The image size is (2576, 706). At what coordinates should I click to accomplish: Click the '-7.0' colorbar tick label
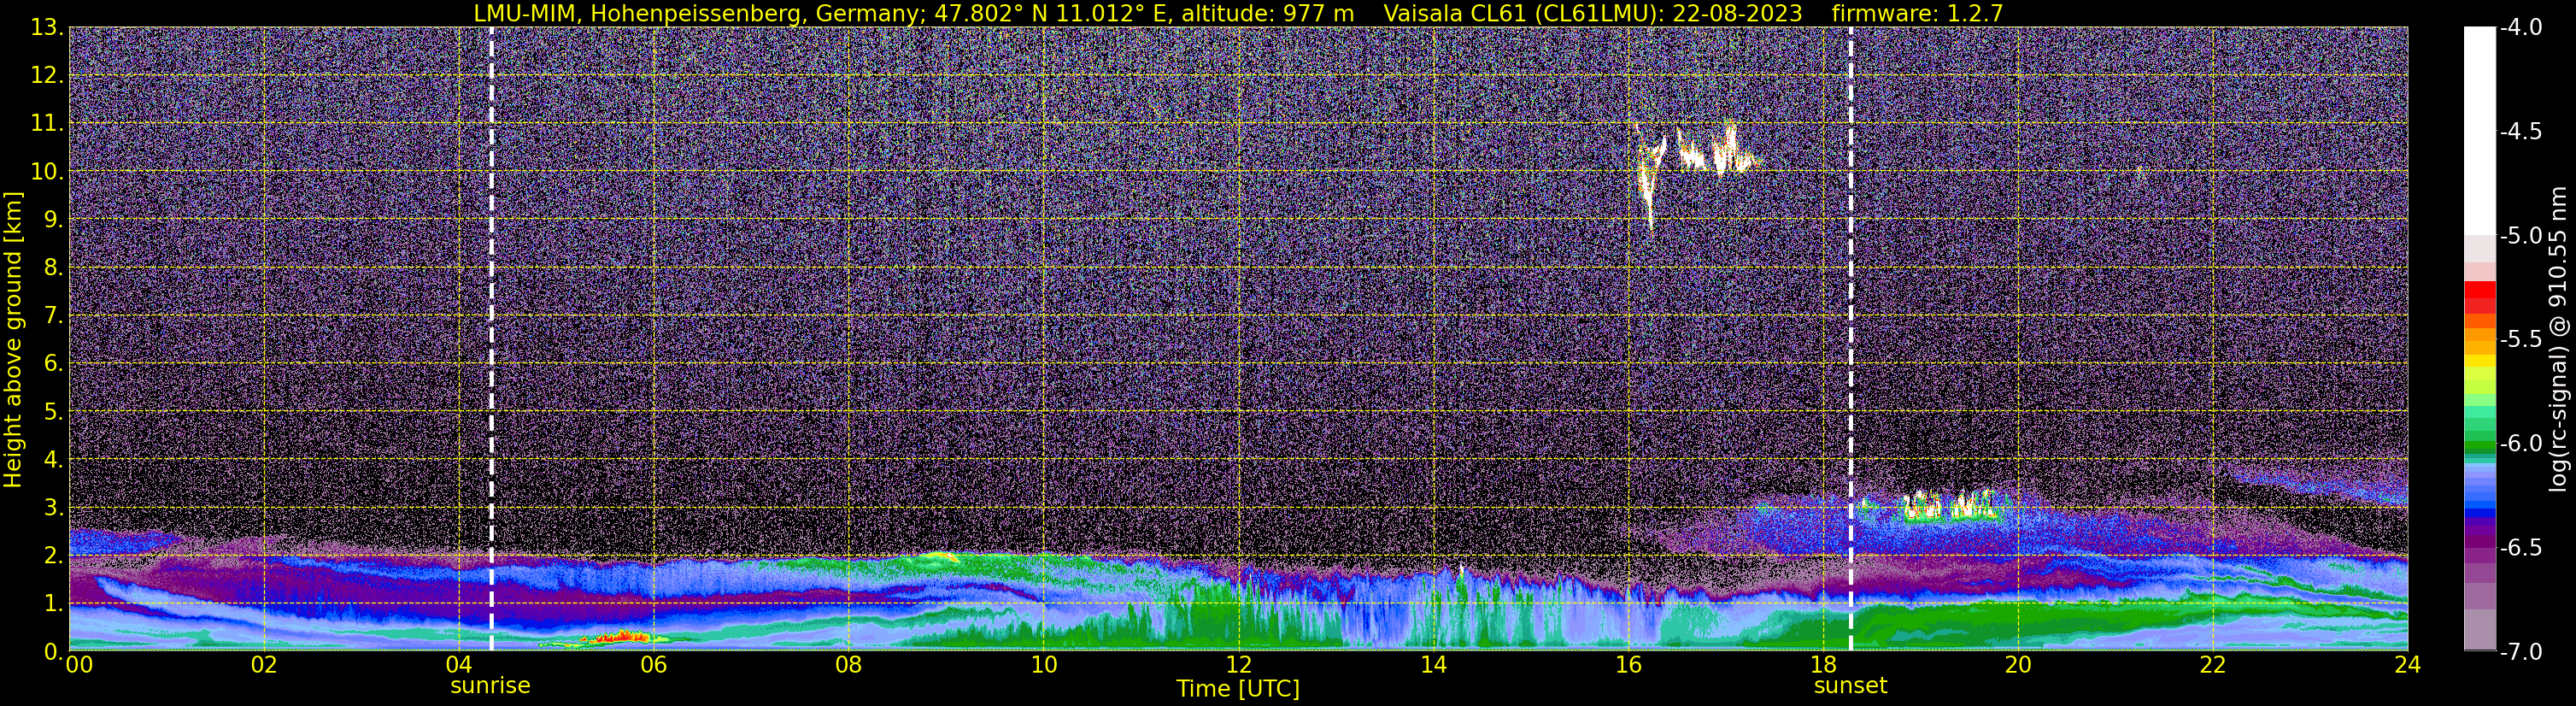pos(2520,652)
